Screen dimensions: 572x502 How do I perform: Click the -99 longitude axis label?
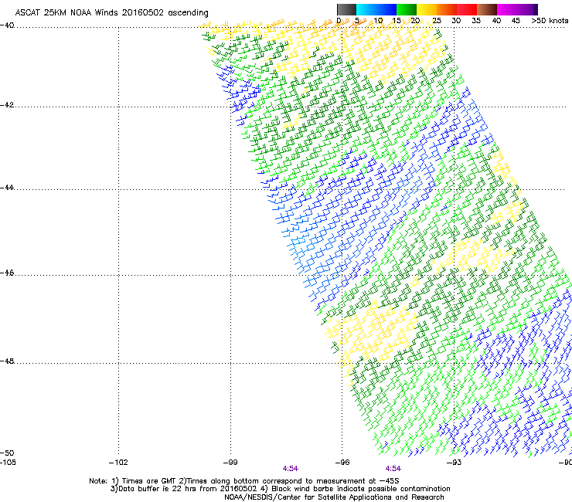click(230, 463)
